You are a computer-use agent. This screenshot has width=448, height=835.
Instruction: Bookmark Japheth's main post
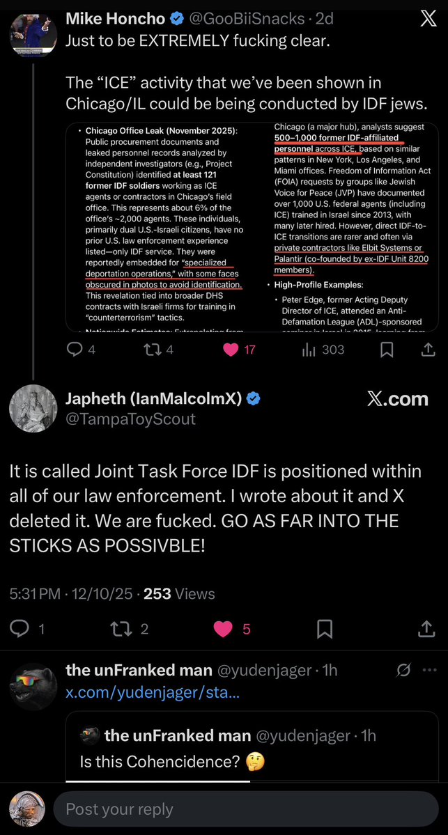[324, 629]
